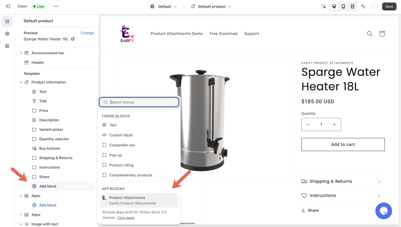Click the Change preview link

click(87, 33)
